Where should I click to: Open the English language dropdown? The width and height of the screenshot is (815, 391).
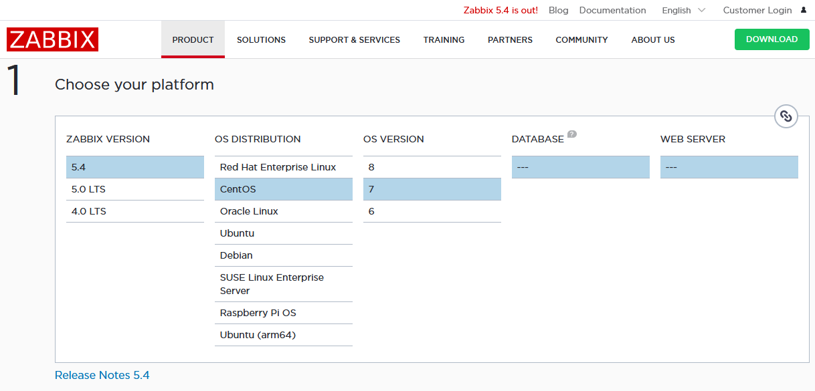[683, 10]
